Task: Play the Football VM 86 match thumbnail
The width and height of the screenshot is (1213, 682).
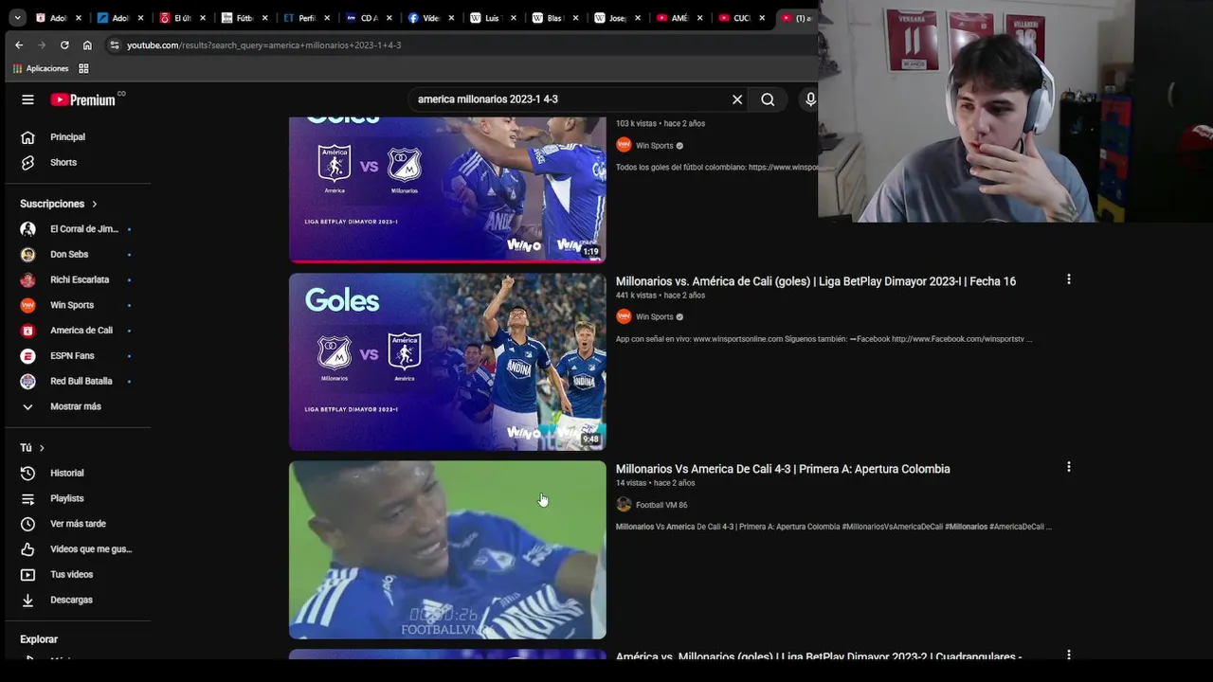Action: point(447,549)
